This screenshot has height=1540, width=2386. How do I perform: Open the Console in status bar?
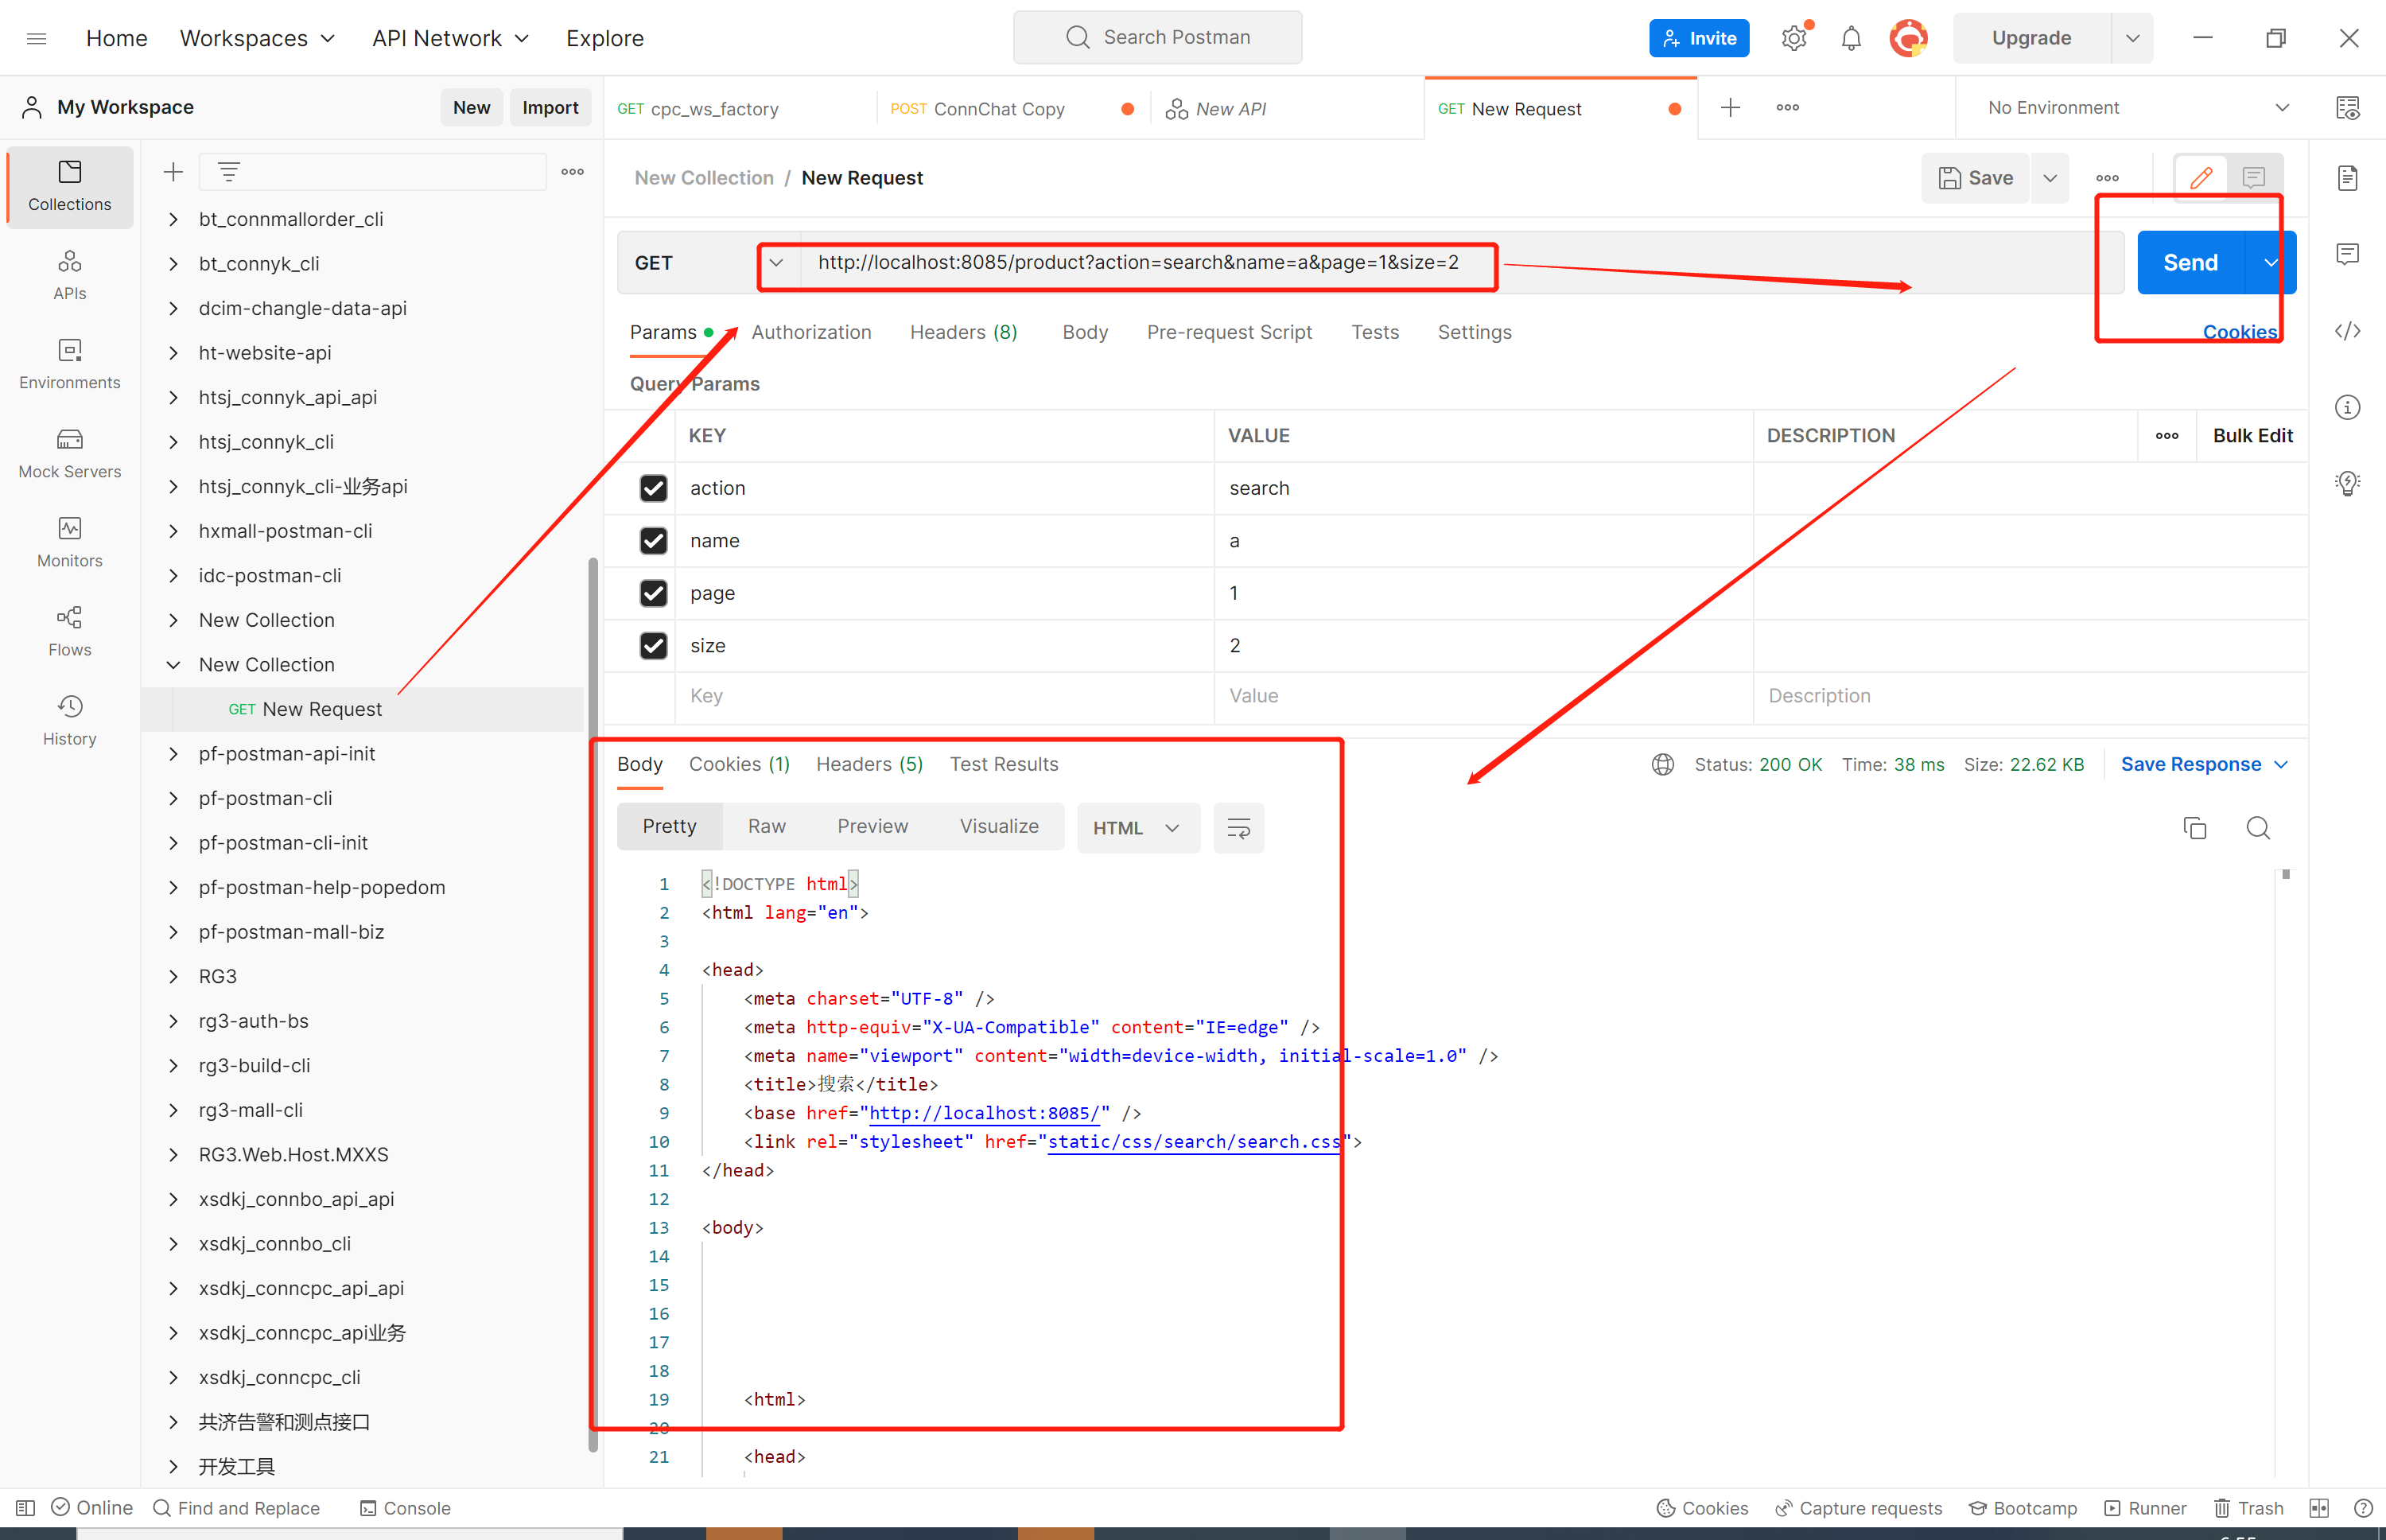[x=405, y=1508]
